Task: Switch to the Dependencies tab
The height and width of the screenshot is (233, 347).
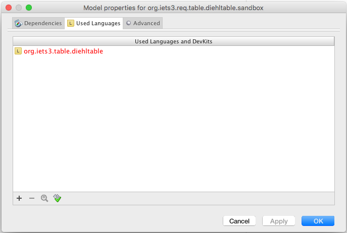Action: point(42,23)
